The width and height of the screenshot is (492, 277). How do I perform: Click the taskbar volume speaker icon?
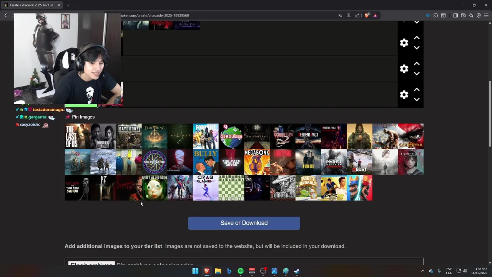[465, 271]
